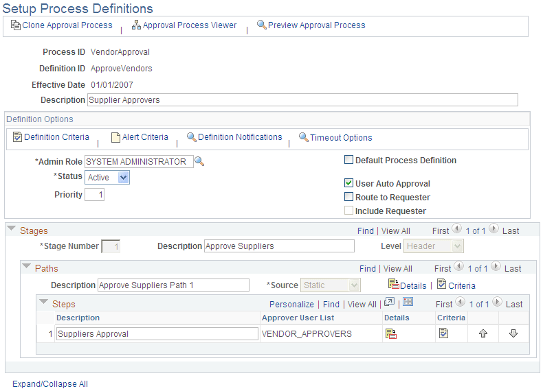
Task: Click the Paths Details icon
Action: [394, 284]
